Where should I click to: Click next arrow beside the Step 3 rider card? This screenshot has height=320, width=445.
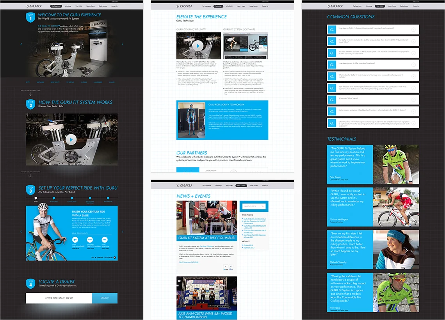point(122,231)
